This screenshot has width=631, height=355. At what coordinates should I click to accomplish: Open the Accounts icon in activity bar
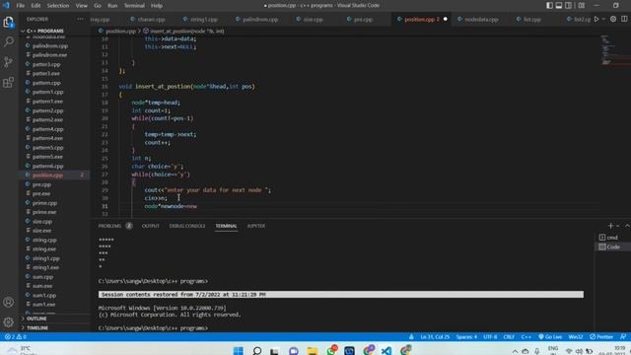click(9, 303)
